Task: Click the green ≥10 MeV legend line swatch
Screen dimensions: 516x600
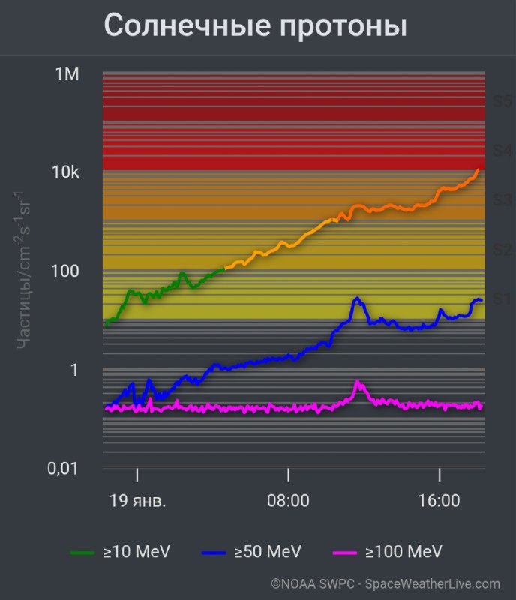Action: point(82,553)
